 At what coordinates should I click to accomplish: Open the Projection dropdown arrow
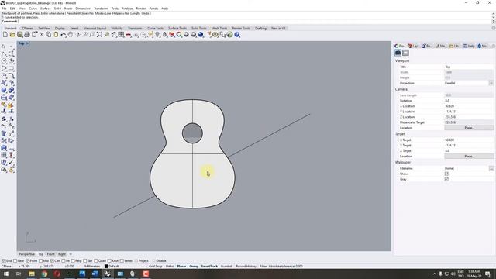coord(491,83)
